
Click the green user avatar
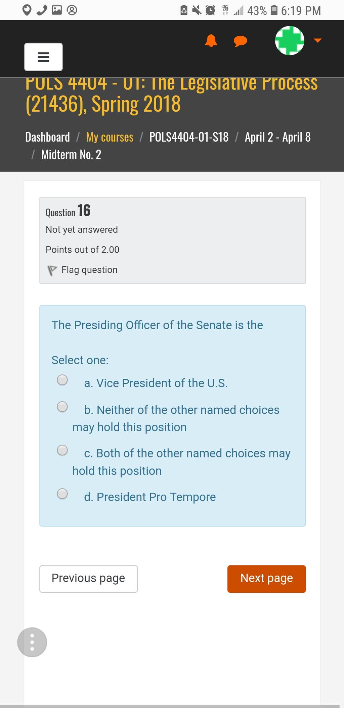click(x=290, y=40)
